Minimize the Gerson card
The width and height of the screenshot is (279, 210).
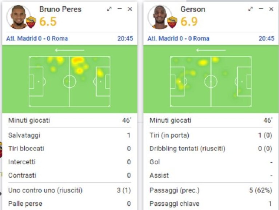point(261,8)
